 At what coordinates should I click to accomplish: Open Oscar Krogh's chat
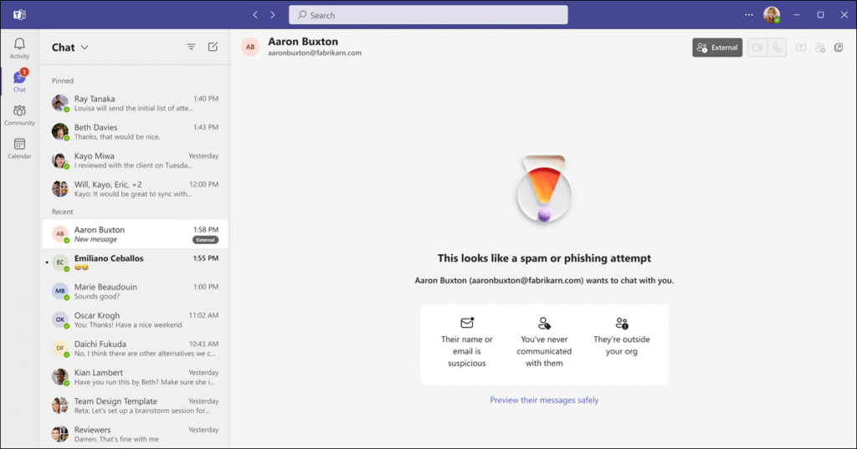tap(135, 319)
